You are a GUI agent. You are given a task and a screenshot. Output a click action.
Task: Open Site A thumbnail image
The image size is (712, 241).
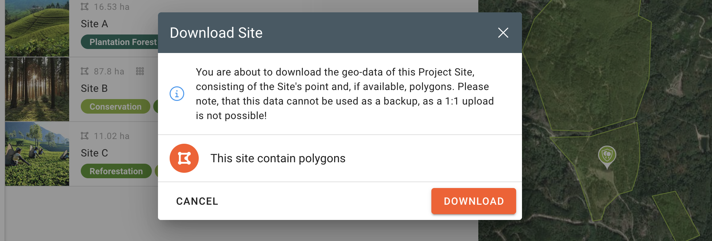(x=37, y=28)
